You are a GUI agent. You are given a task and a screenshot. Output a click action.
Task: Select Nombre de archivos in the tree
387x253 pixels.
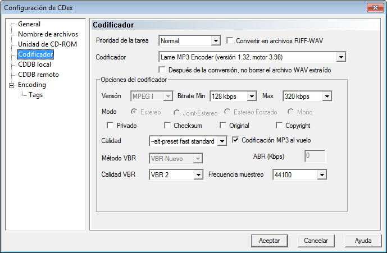[48, 34]
